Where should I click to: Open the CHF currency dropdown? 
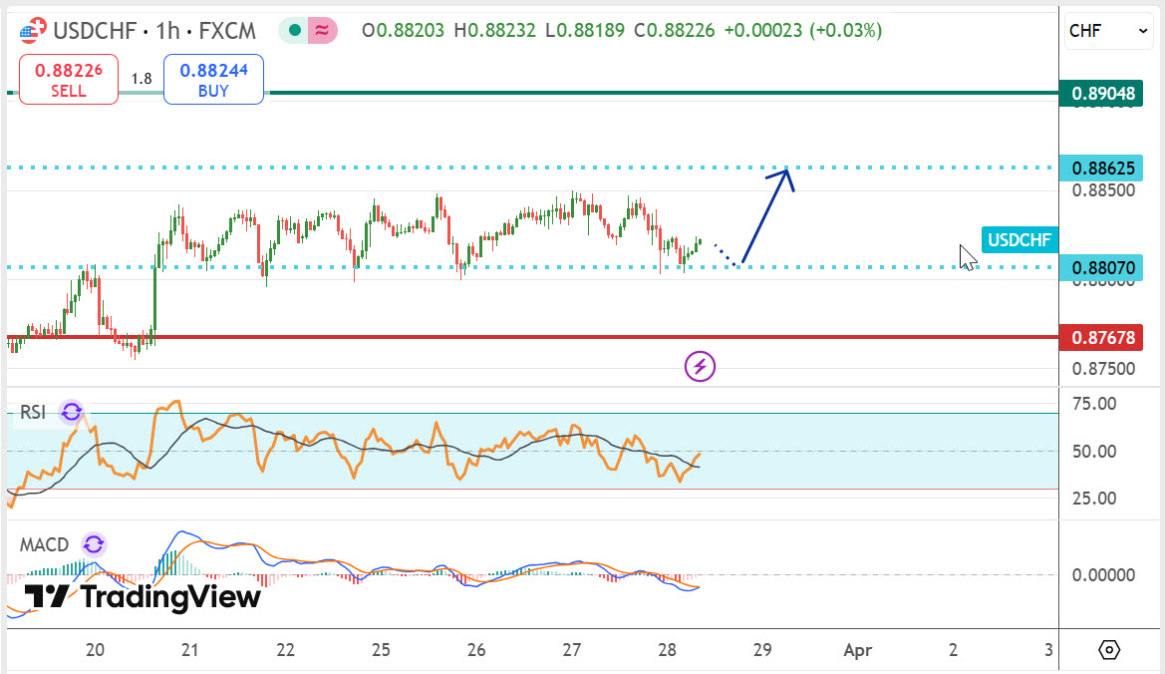click(x=1109, y=31)
